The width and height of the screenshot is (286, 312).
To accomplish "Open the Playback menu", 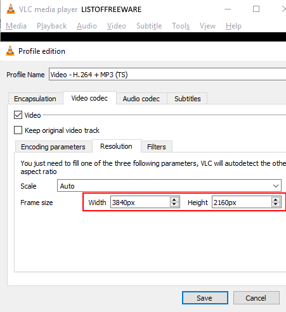I will click(x=51, y=26).
